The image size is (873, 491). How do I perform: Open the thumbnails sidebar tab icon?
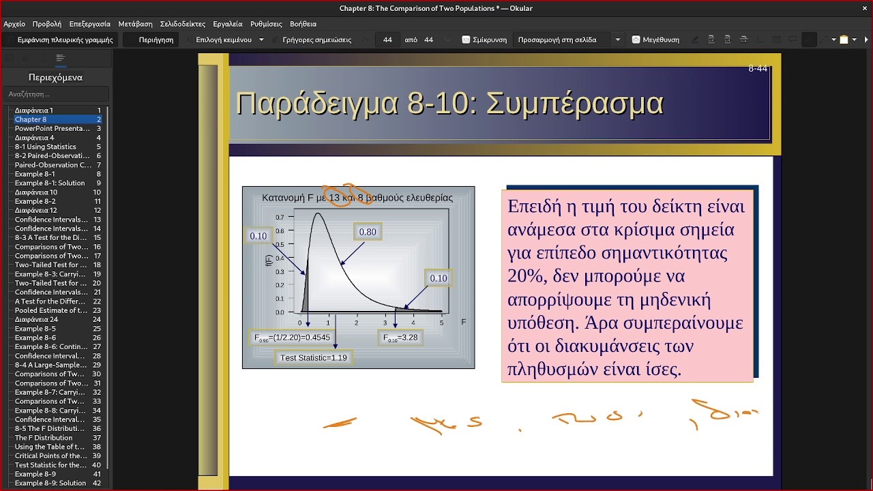(x=9, y=58)
